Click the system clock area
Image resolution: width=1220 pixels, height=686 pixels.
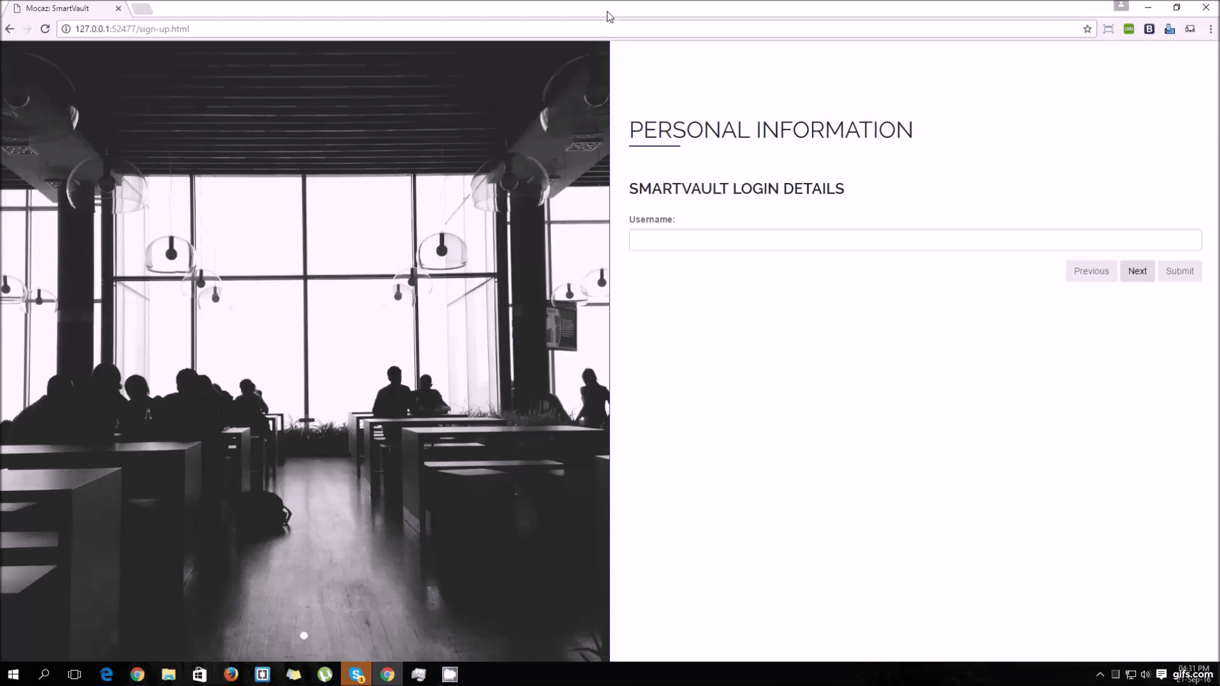click(1191, 675)
